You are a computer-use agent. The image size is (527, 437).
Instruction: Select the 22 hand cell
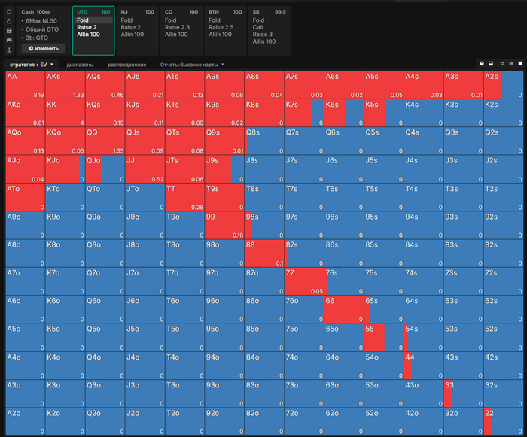pos(504,422)
